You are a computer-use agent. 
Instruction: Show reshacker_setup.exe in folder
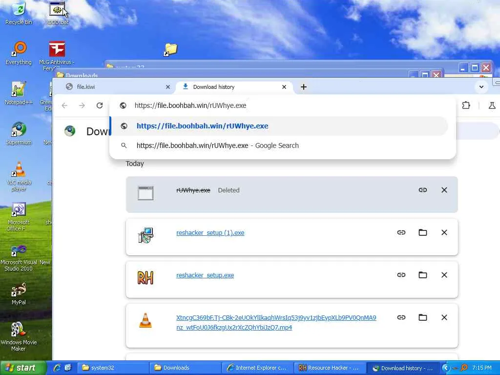click(x=422, y=275)
